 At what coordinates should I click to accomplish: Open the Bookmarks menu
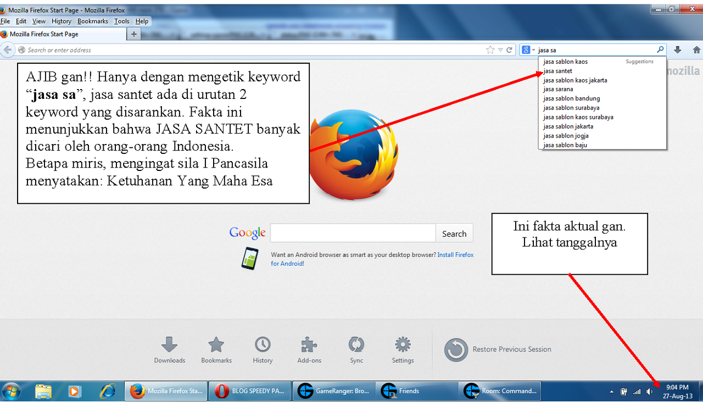tap(92, 21)
